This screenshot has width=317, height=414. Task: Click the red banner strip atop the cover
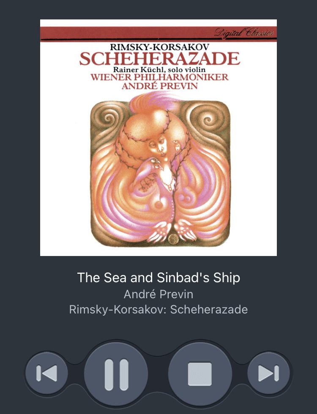[x=158, y=34]
